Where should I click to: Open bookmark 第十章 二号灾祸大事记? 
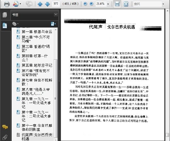pos(36,116)
